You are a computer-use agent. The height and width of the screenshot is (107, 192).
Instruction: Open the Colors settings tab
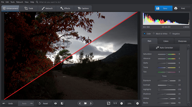166,41
